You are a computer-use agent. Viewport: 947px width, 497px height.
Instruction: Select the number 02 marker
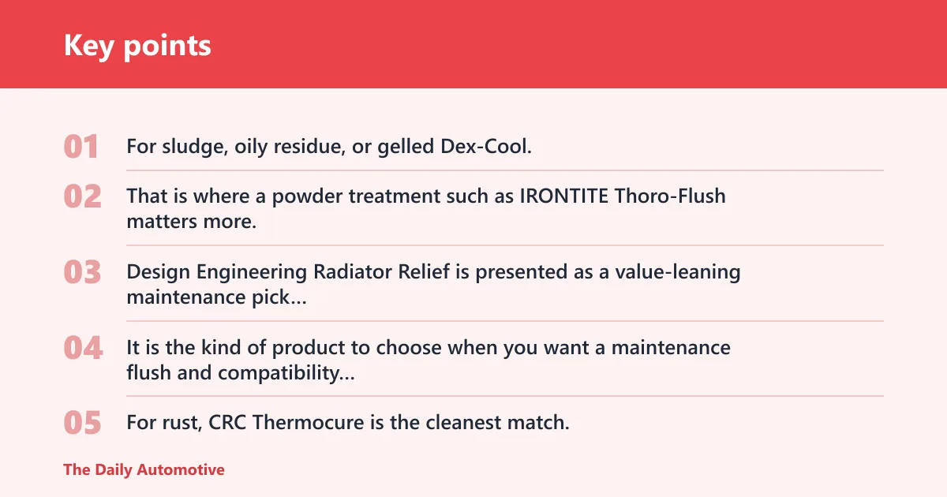pos(82,196)
